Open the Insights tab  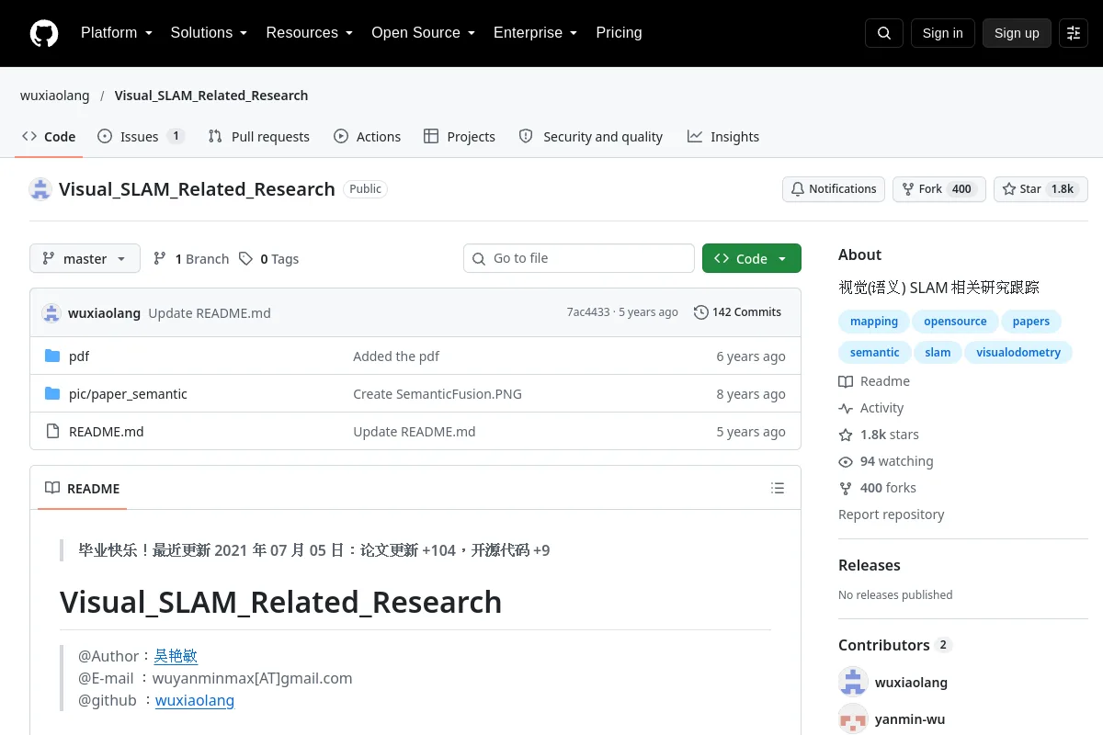pyautogui.click(x=723, y=137)
